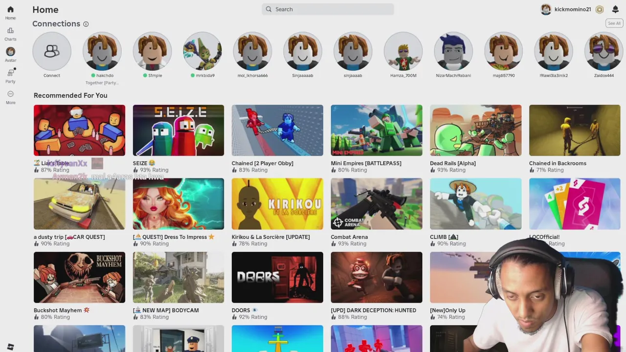Image resolution: width=626 pixels, height=352 pixels.
Task: Open hakchdo's connection avatar
Action: 102,51
